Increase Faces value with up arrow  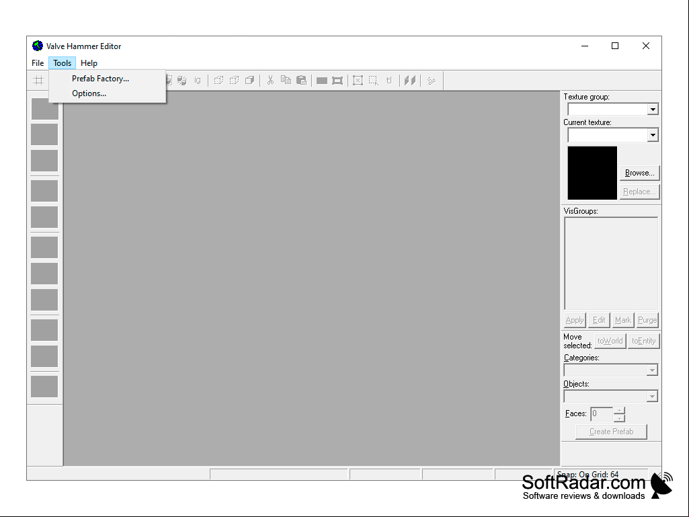619,410
